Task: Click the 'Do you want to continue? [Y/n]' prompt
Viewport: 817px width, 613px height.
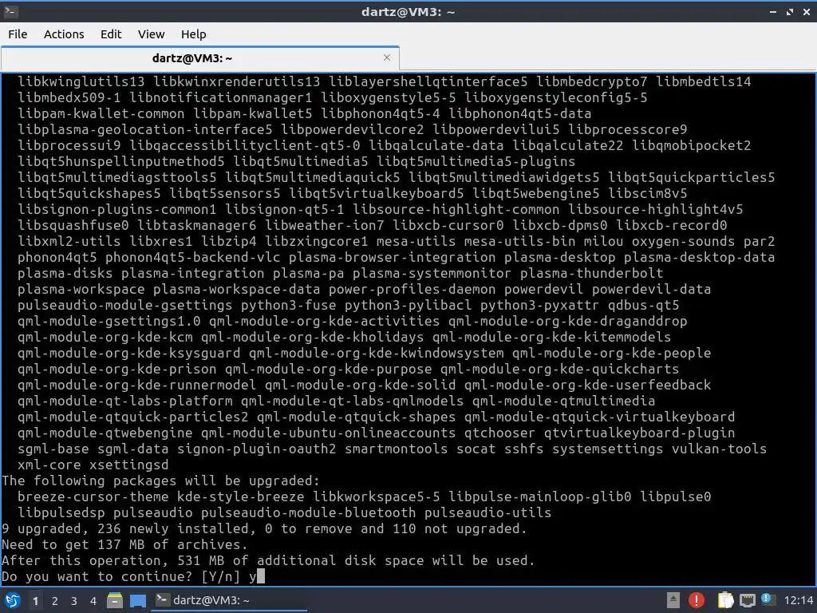Action: coord(121,576)
